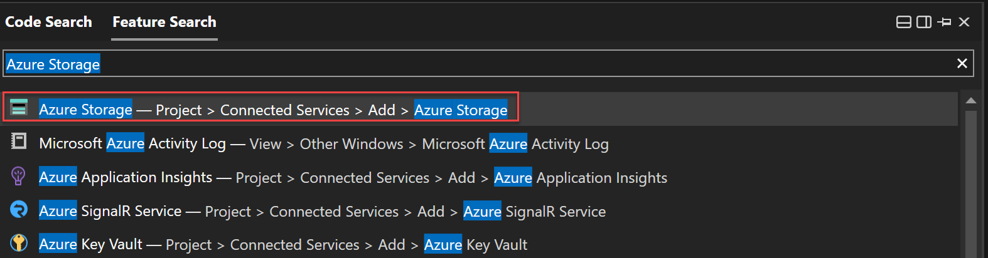Click the Azure Storage result icon
This screenshot has height=258, width=988.
pyautogui.click(x=19, y=108)
